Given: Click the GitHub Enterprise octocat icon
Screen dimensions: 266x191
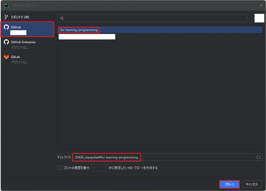Looking at the screenshot, I should (x=6, y=42).
